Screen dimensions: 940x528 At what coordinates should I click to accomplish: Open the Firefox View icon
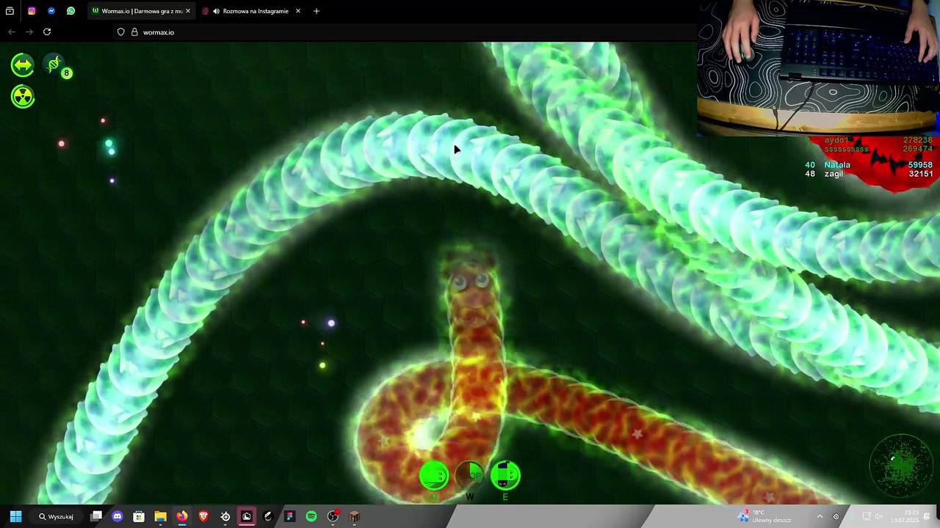tap(10, 11)
